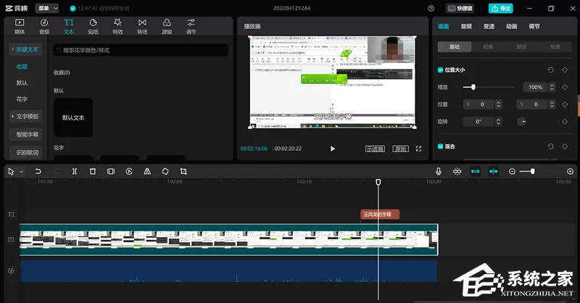
Task: Open the 滤镜 filters panel
Action: (x=167, y=26)
